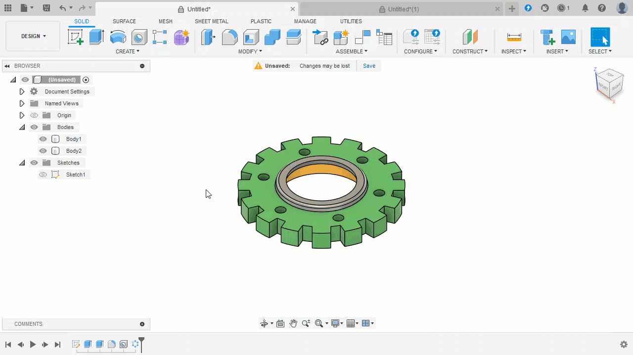Switch to the SHEET METAL tab
This screenshot has width=633, height=355.
211,21
